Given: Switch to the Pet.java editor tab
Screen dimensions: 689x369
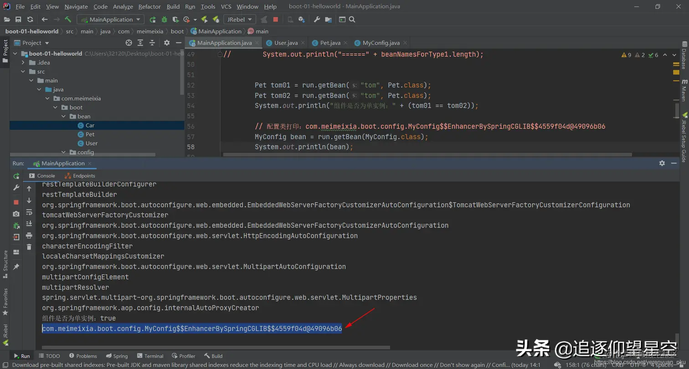Looking at the screenshot, I should point(330,43).
